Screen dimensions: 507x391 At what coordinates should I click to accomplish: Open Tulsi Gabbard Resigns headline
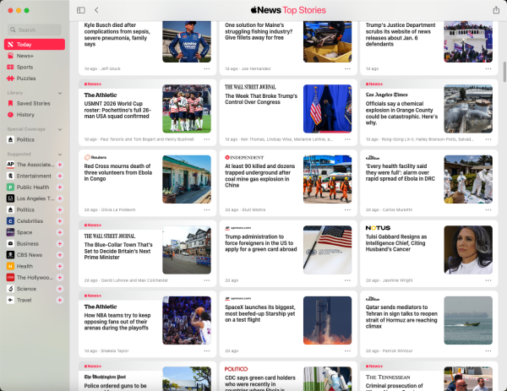(x=396, y=243)
